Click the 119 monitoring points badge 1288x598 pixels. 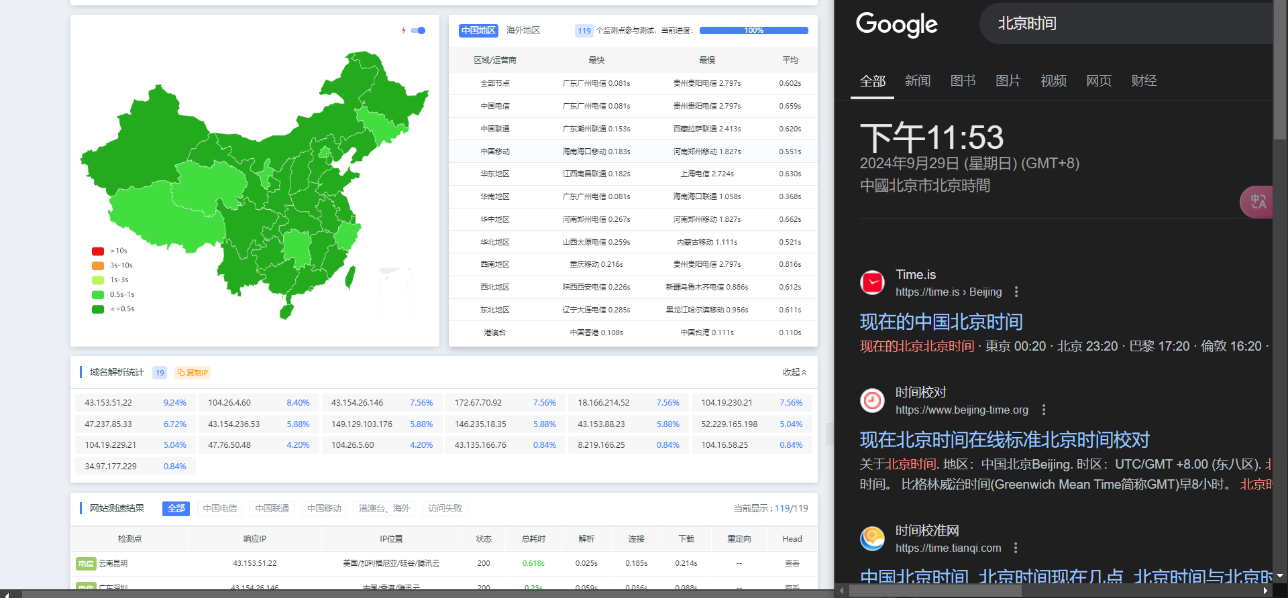click(584, 31)
